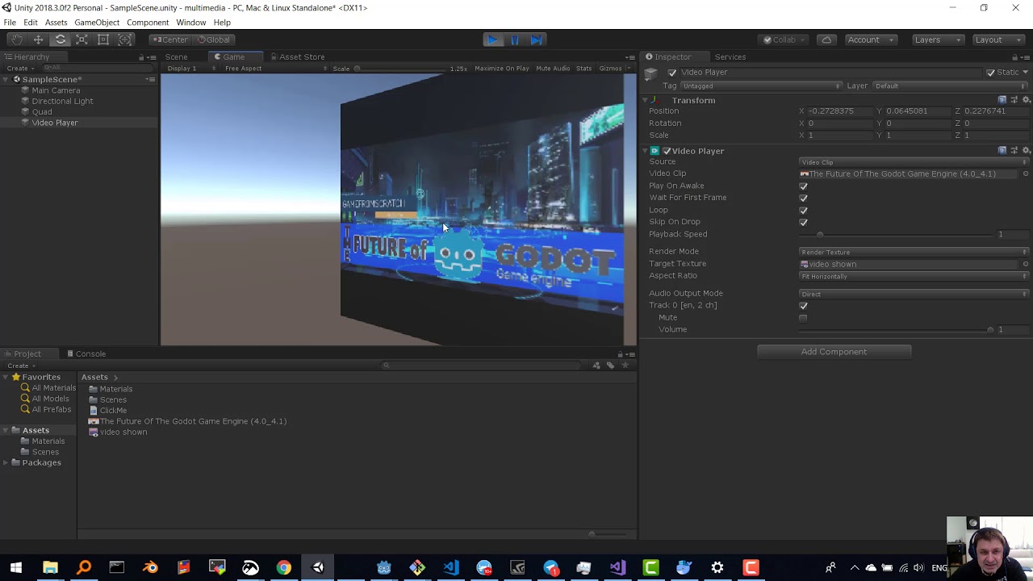Select the combined Transform tool
This screenshot has width=1033, height=581.
pos(125,40)
